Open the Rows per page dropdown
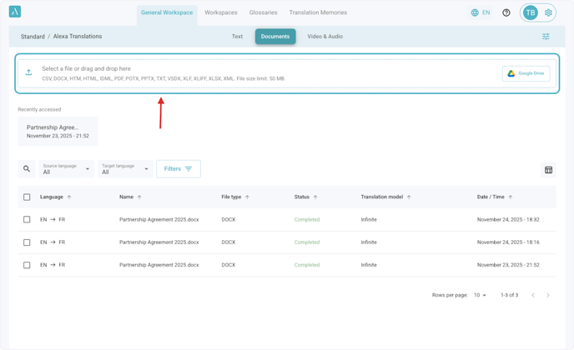This screenshot has width=574, height=350. (481, 295)
